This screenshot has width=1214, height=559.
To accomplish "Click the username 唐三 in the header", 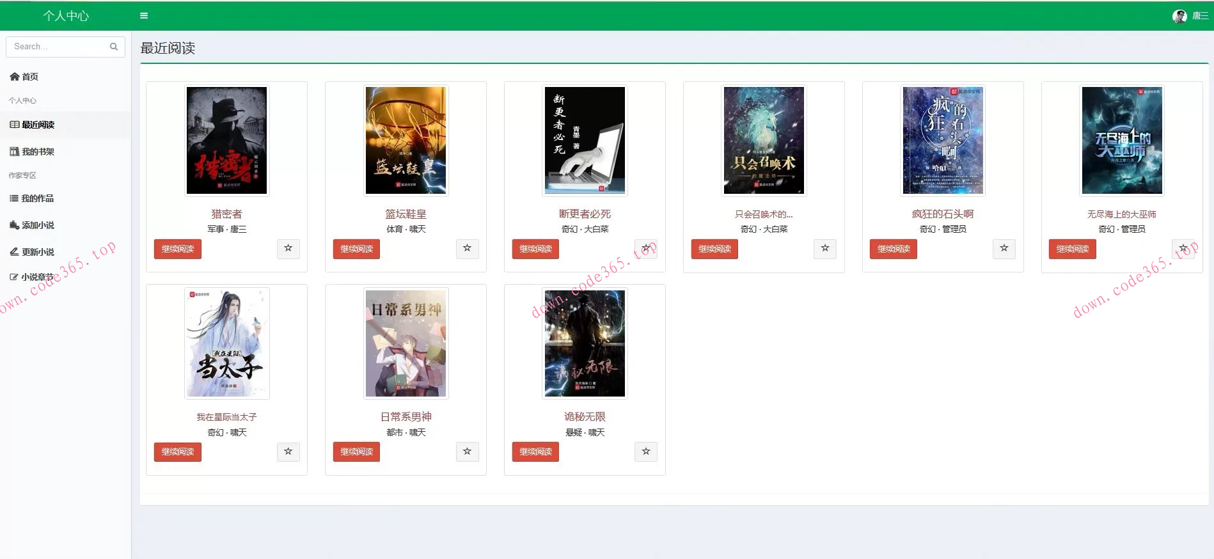I will point(1200,16).
